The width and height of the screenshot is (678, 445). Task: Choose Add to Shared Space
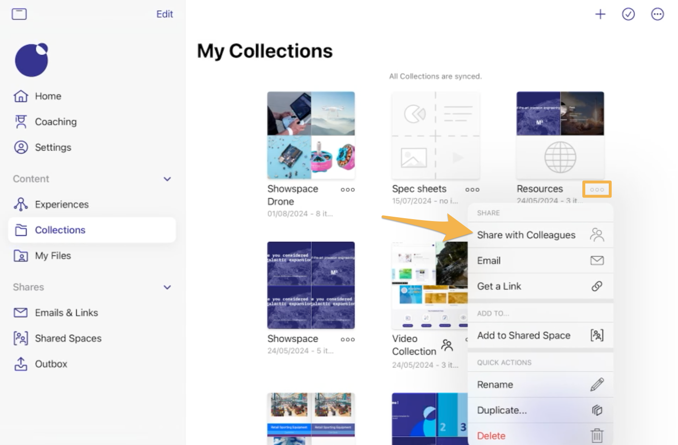tap(540, 335)
